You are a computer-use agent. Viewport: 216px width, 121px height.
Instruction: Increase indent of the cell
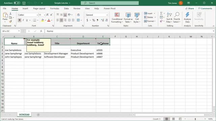[x=73, y=20]
